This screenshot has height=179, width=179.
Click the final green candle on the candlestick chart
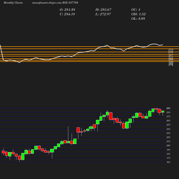coord(163,112)
